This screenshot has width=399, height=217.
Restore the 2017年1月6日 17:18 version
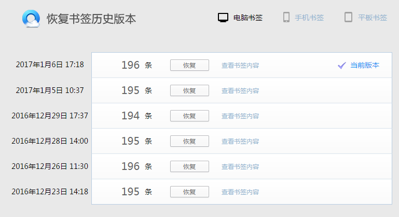click(x=189, y=65)
